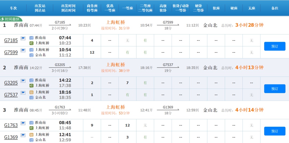Book the 4小时13分钟 route with 预订

[275, 89]
